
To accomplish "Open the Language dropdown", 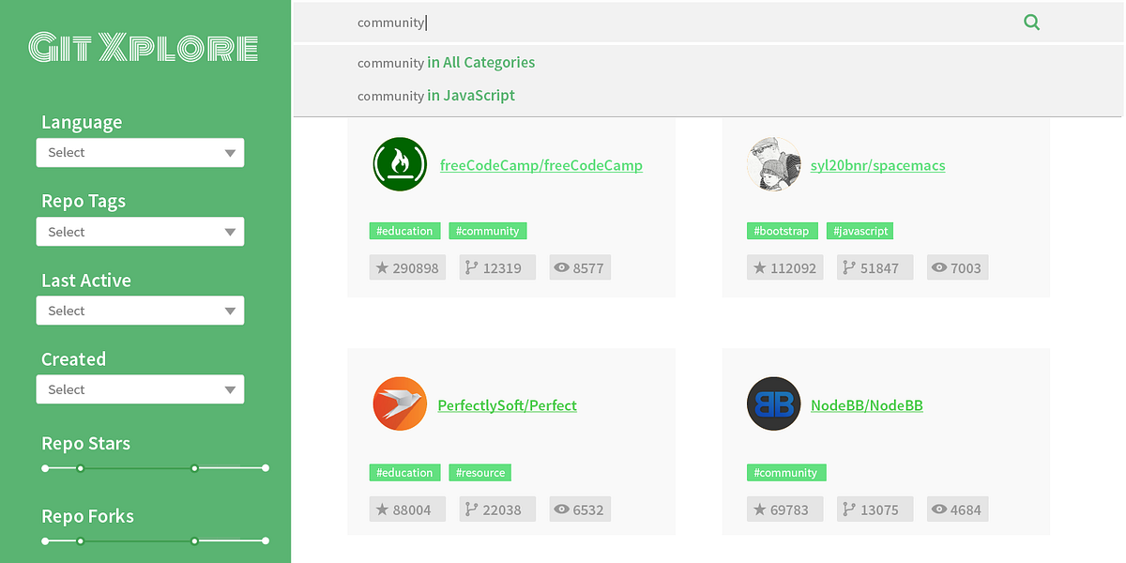I will click(140, 152).
